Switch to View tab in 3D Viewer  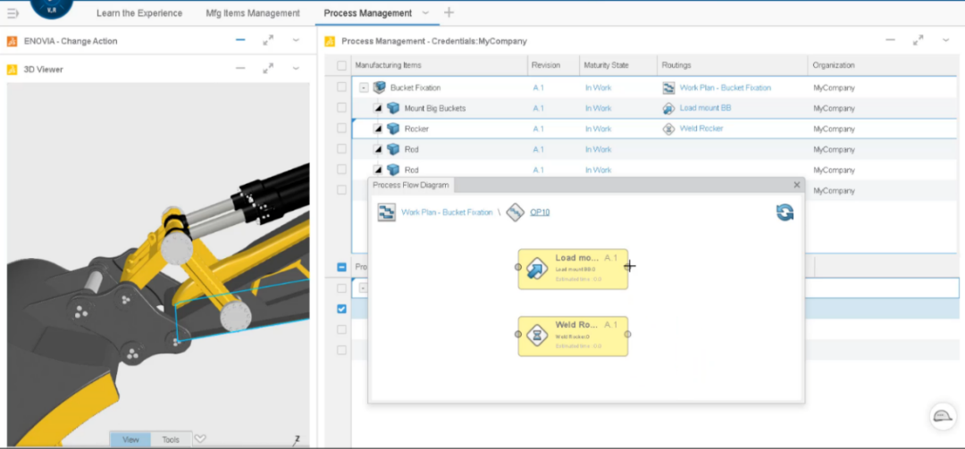(x=130, y=439)
